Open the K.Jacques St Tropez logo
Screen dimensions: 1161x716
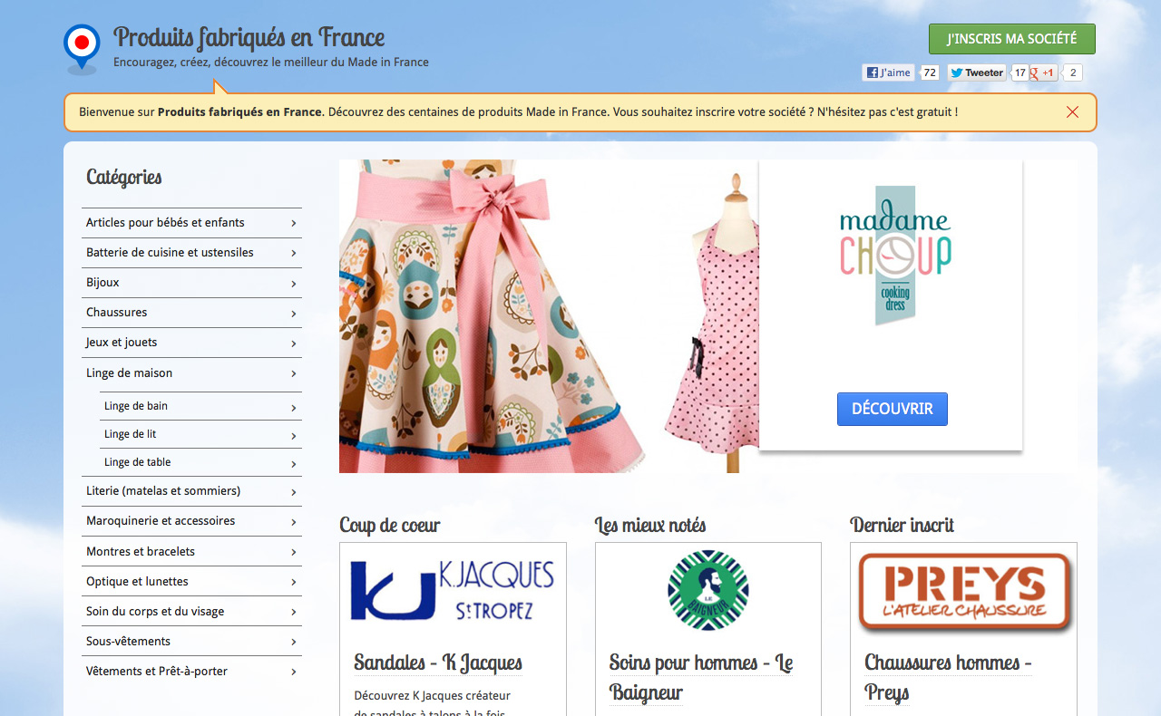click(453, 590)
